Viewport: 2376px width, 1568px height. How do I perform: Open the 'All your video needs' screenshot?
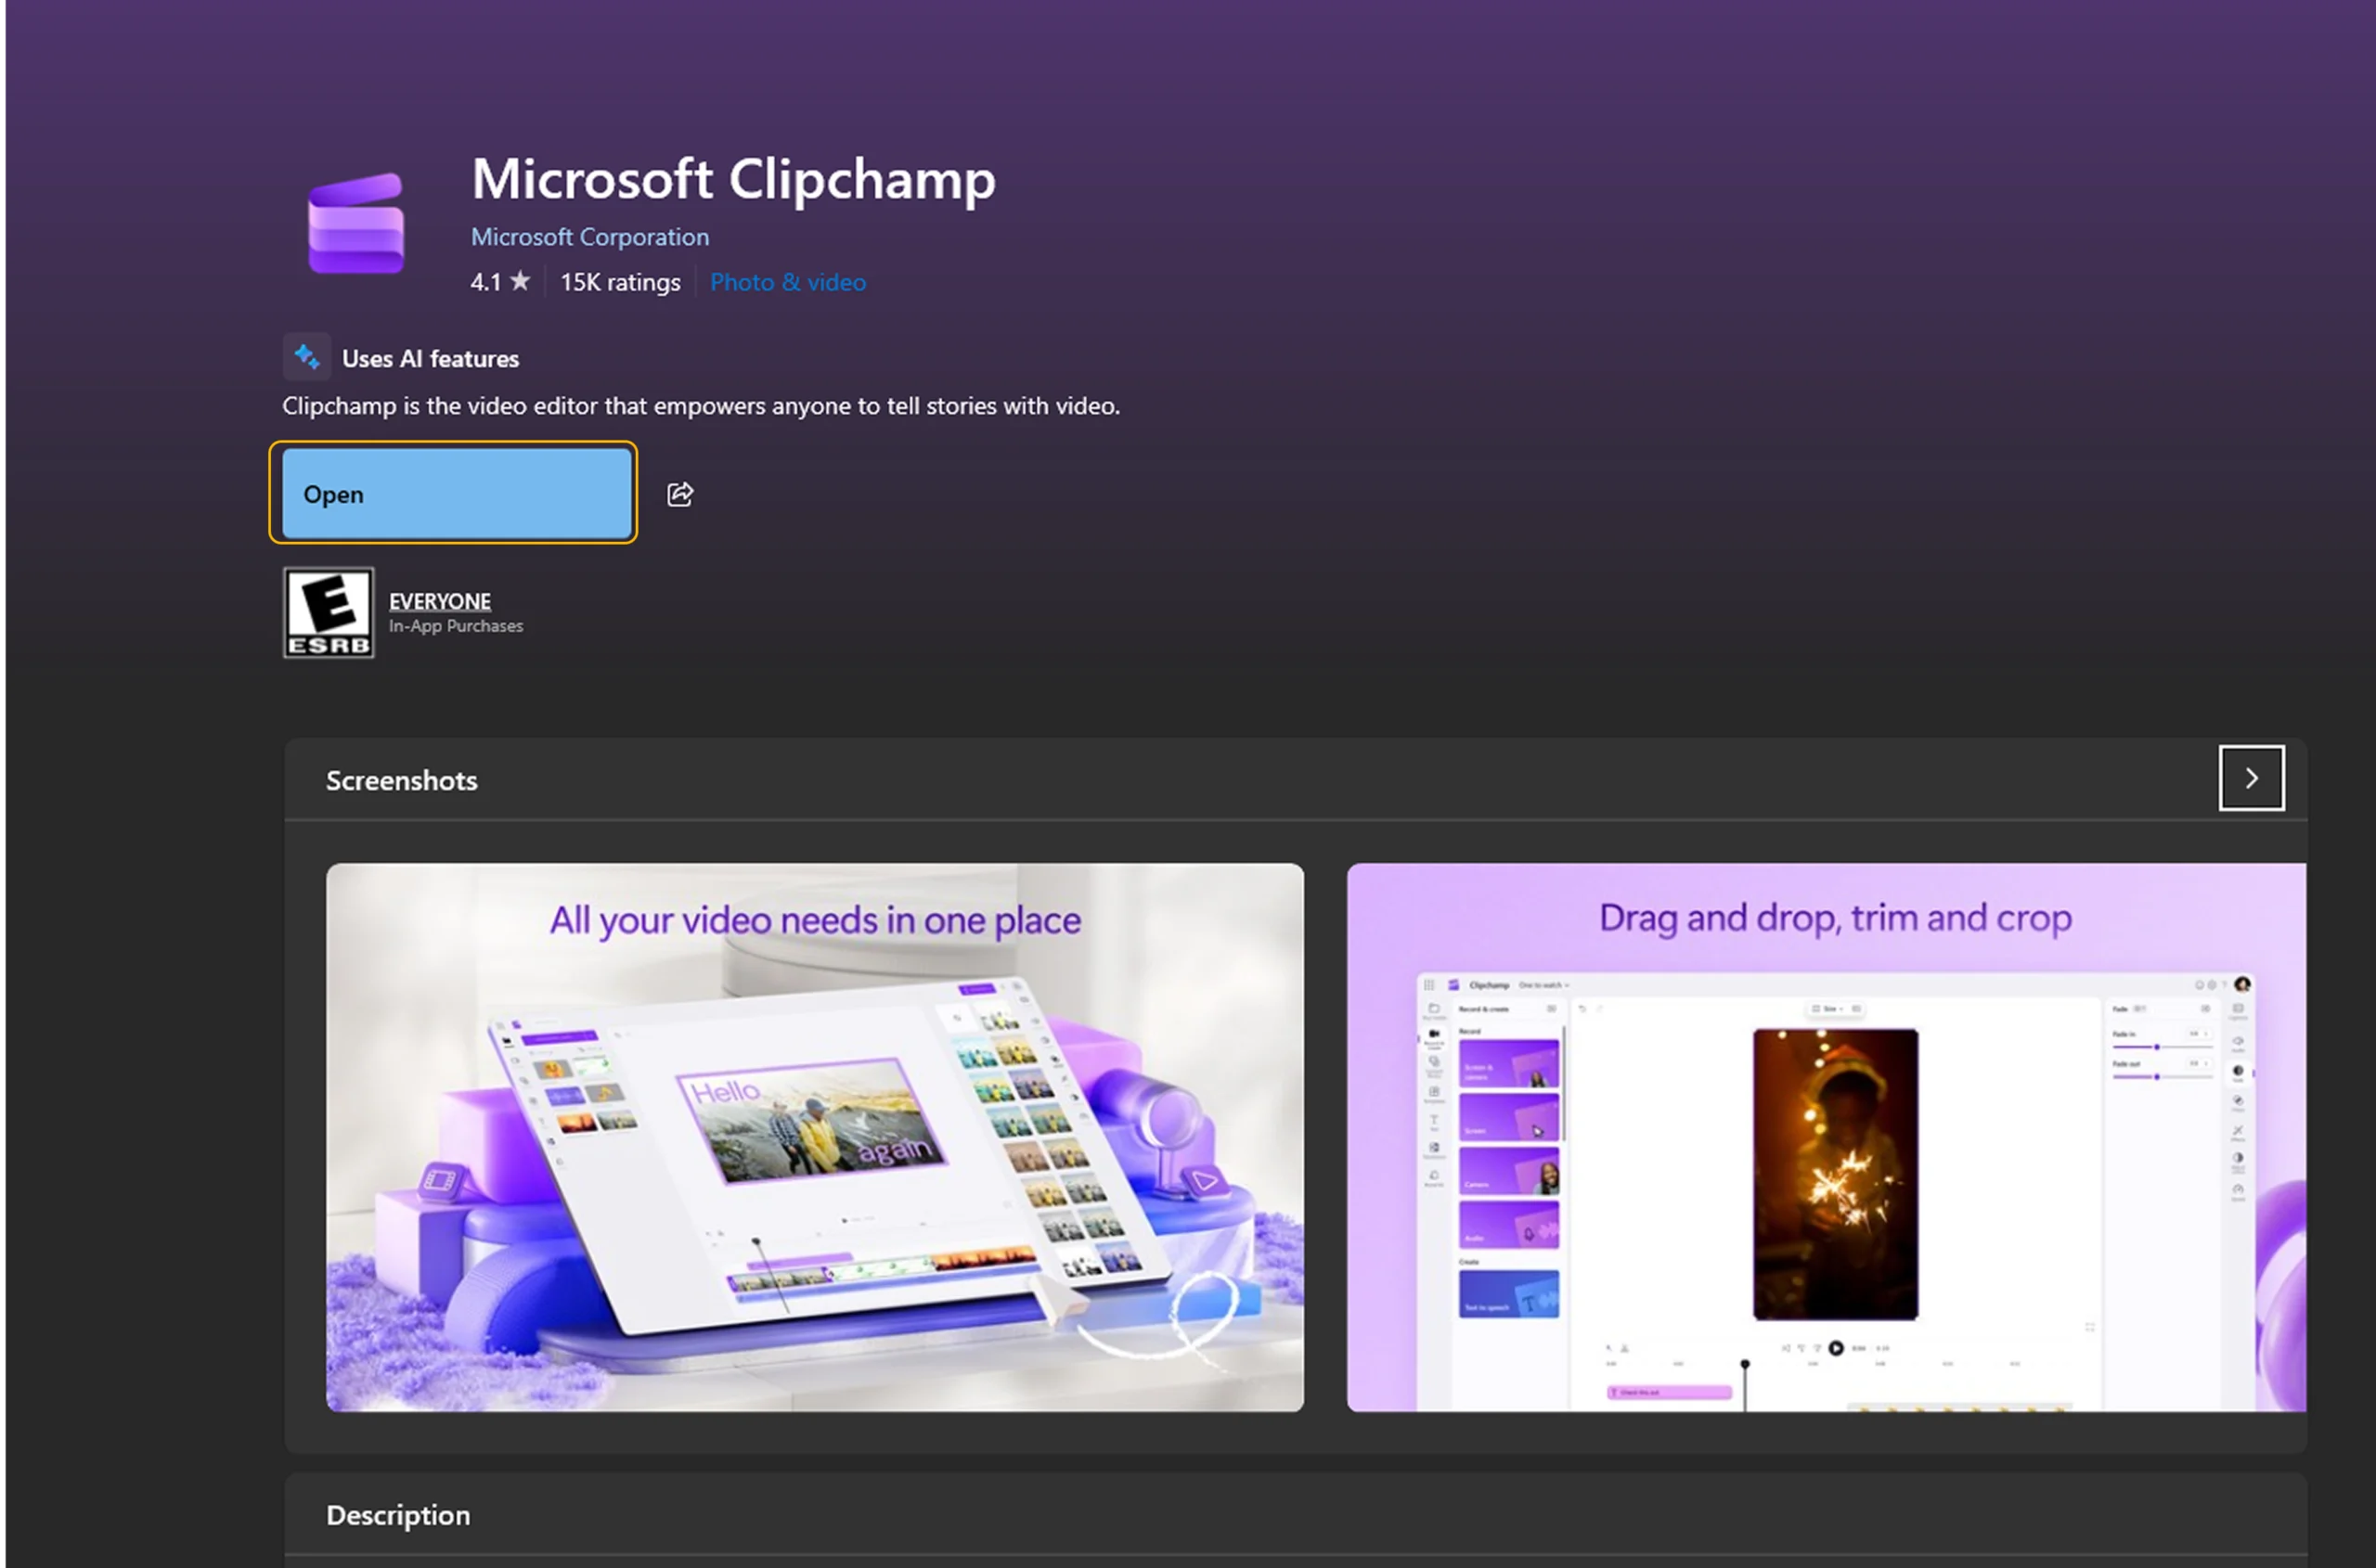(x=814, y=1137)
